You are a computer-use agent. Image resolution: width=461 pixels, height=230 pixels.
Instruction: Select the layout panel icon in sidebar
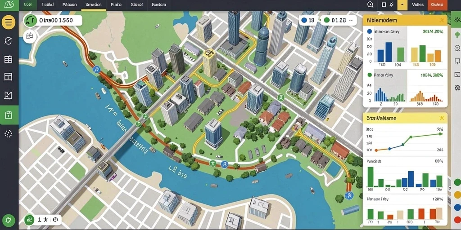point(8,77)
